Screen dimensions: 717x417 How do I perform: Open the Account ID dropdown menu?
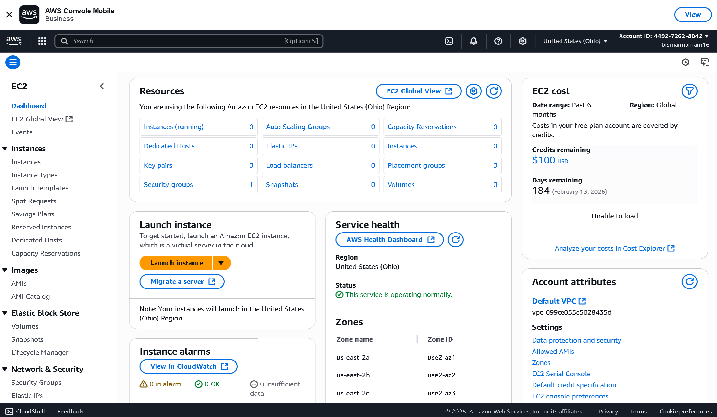[x=663, y=36]
